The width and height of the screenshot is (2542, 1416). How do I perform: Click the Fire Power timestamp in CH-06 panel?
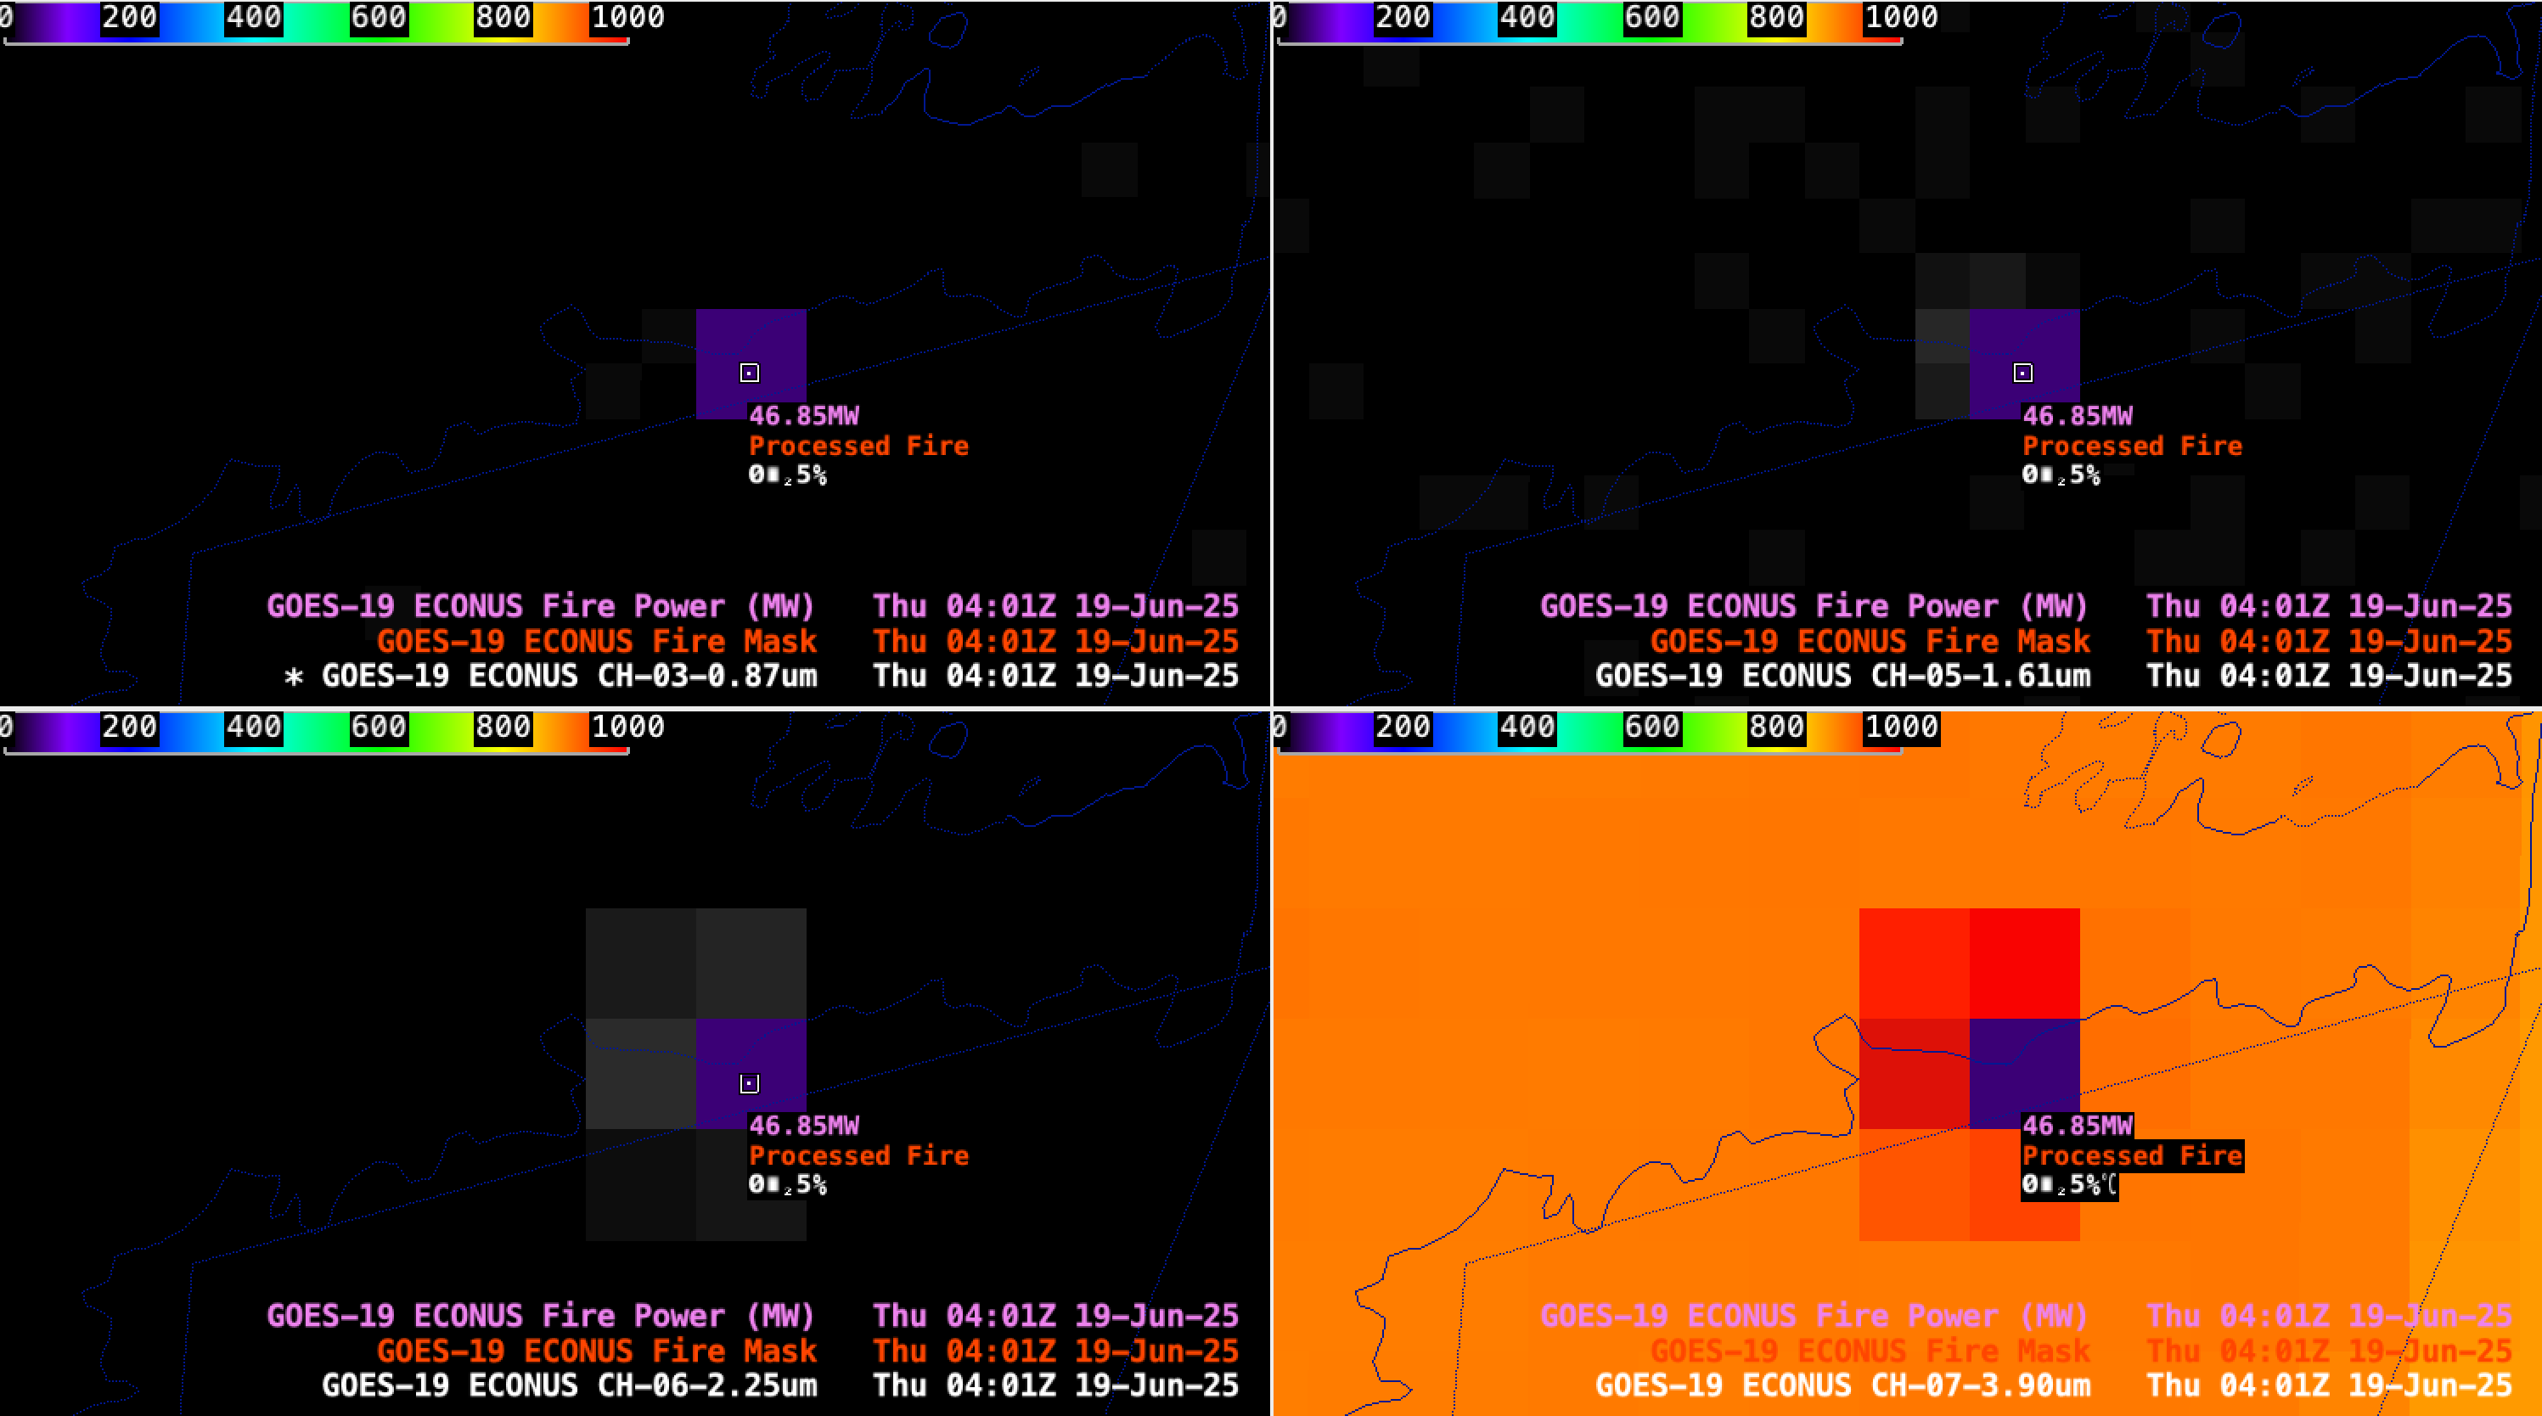coord(1054,1315)
